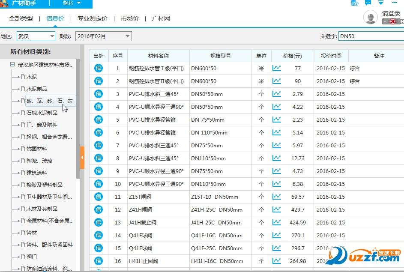Click the 信 source icon in row 7
Image resolution: width=404 pixels, height=272 pixels.
[x=99, y=145]
